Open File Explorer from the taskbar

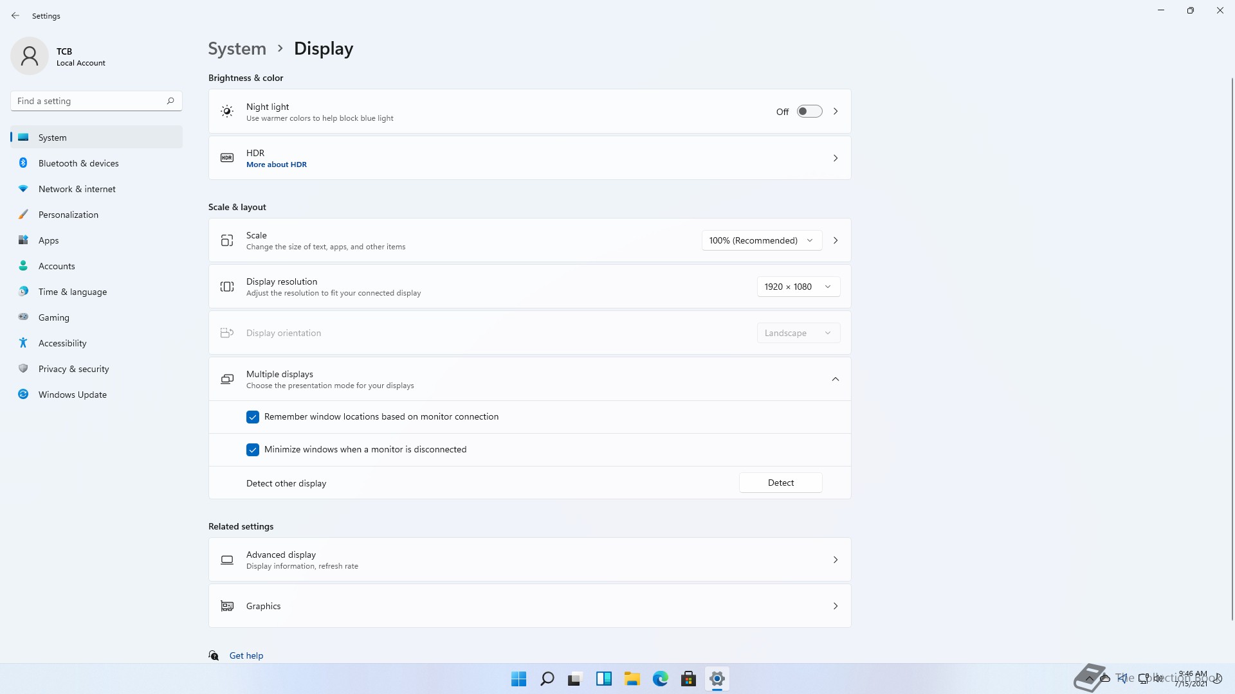click(x=632, y=679)
